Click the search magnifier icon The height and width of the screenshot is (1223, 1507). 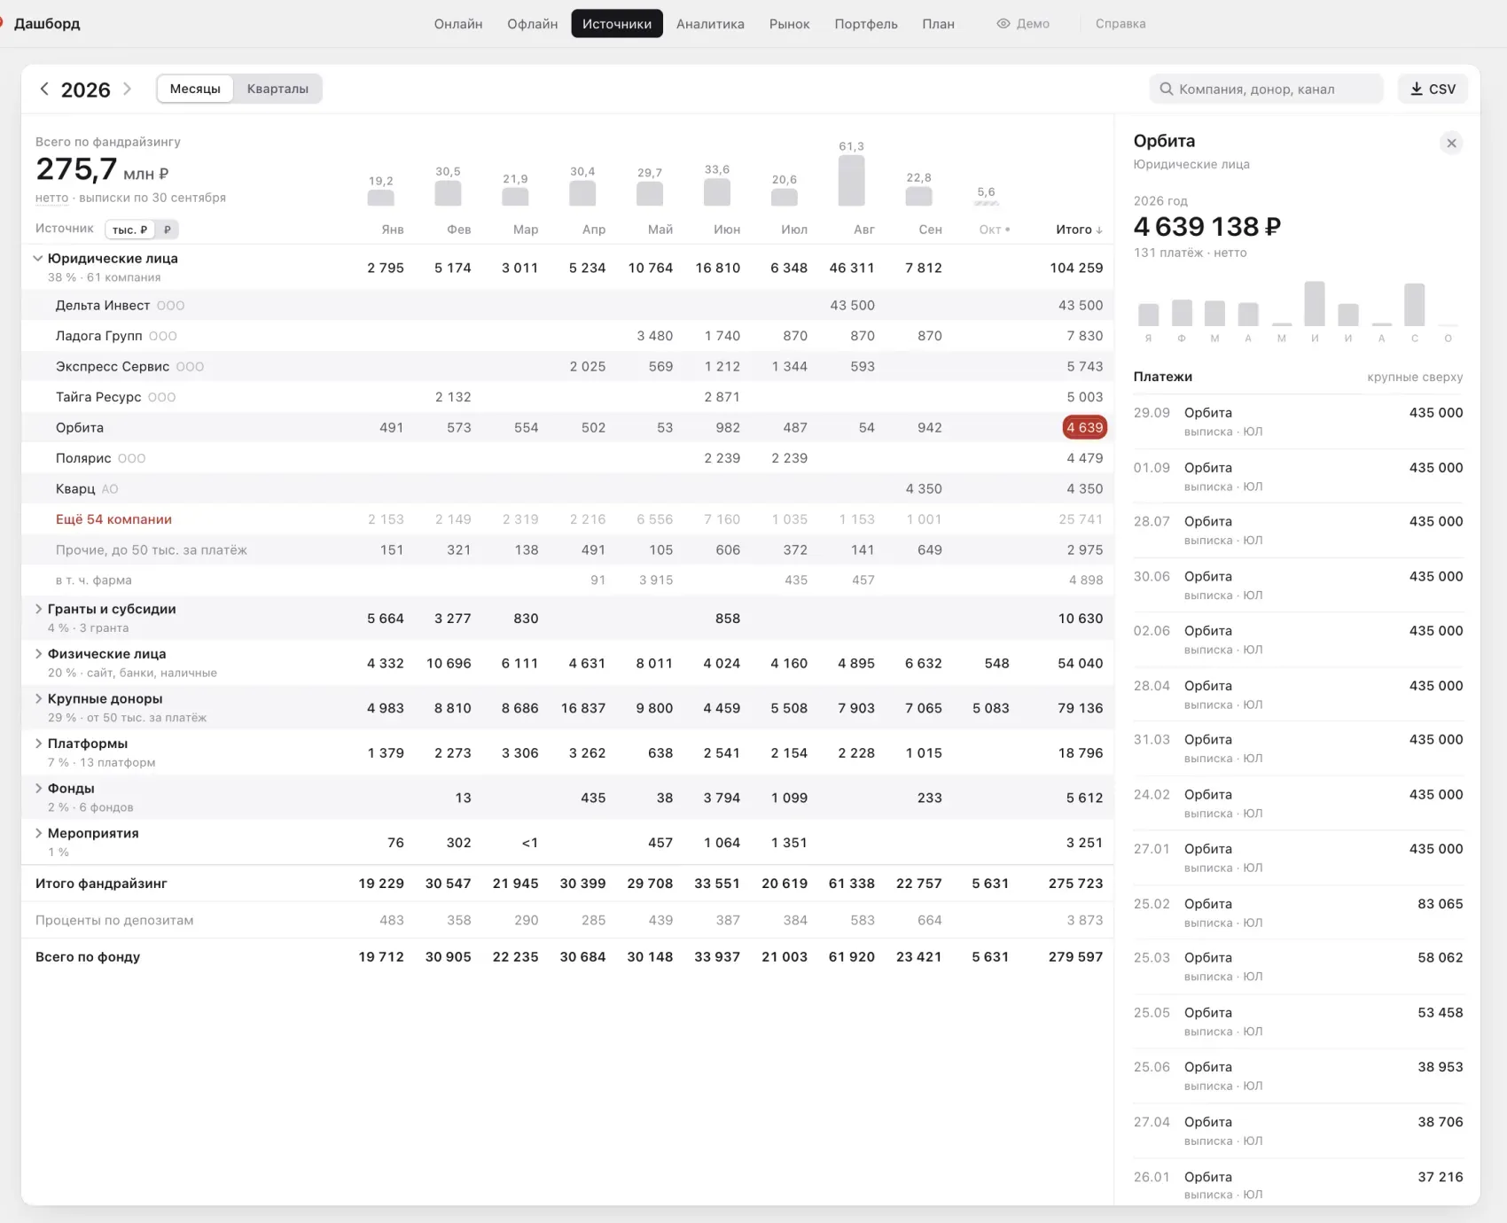(1167, 89)
